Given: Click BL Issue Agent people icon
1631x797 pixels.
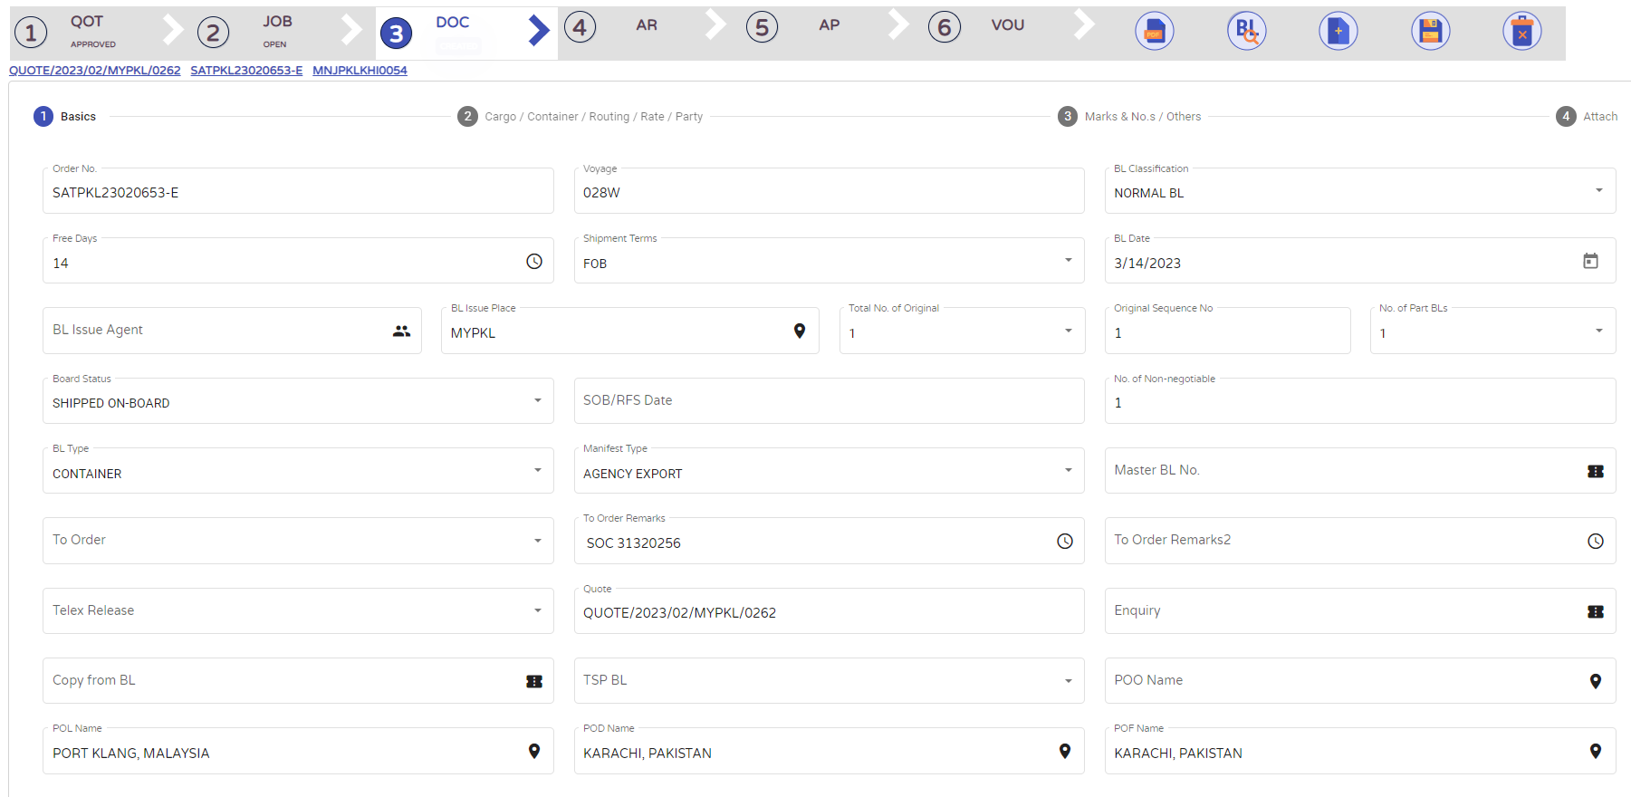Looking at the screenshot, I should 401,331.
